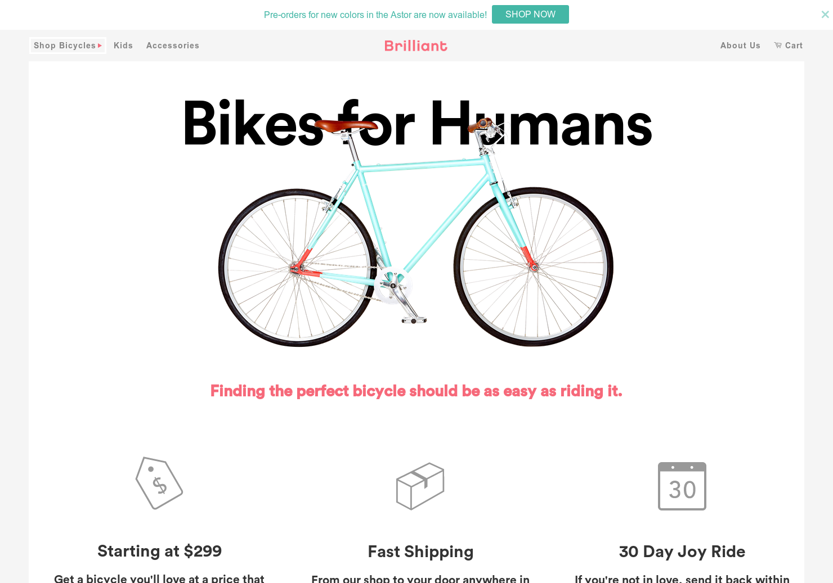Click the small cart symbol beside Cart

click(x=778, y=46)
